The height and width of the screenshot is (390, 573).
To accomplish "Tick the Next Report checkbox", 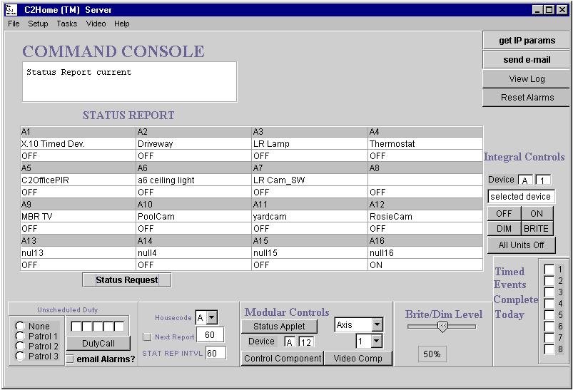I will point(148,337).
